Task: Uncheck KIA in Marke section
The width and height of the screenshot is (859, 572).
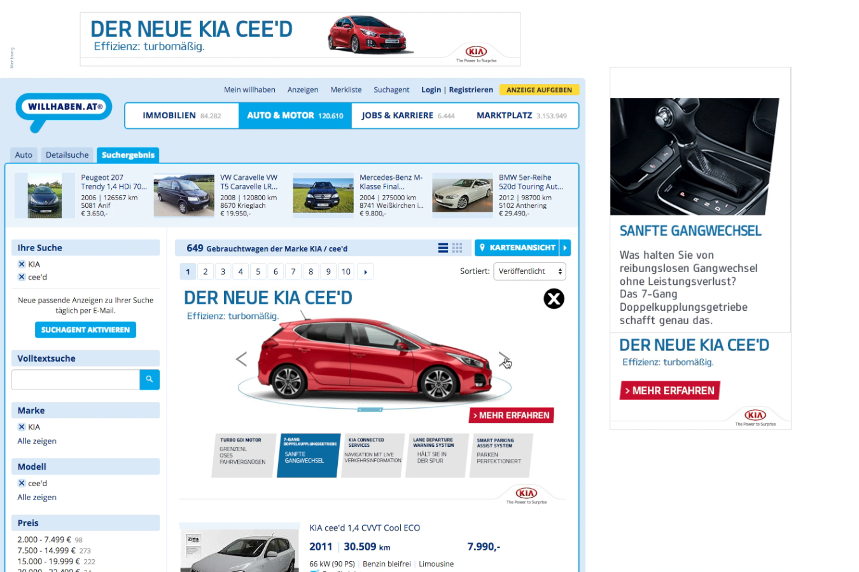Action: [x=22, y=427]
